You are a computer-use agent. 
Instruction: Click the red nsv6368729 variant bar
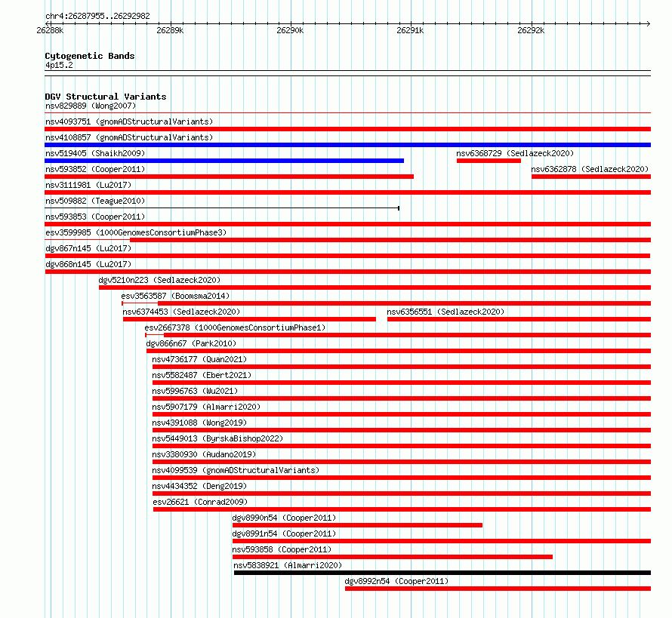pos(489,161)
